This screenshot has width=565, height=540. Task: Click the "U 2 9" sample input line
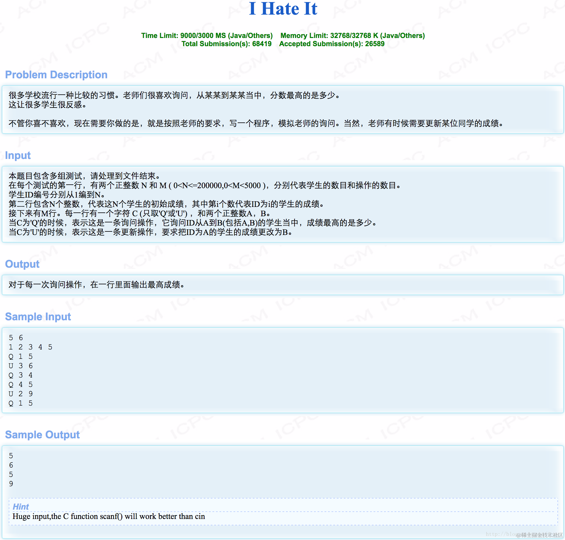point(20,394)
